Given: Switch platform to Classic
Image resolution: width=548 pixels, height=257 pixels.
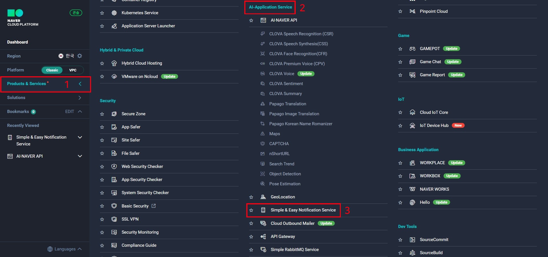Looking at the screenshot, I should click(x=52, y=70).
